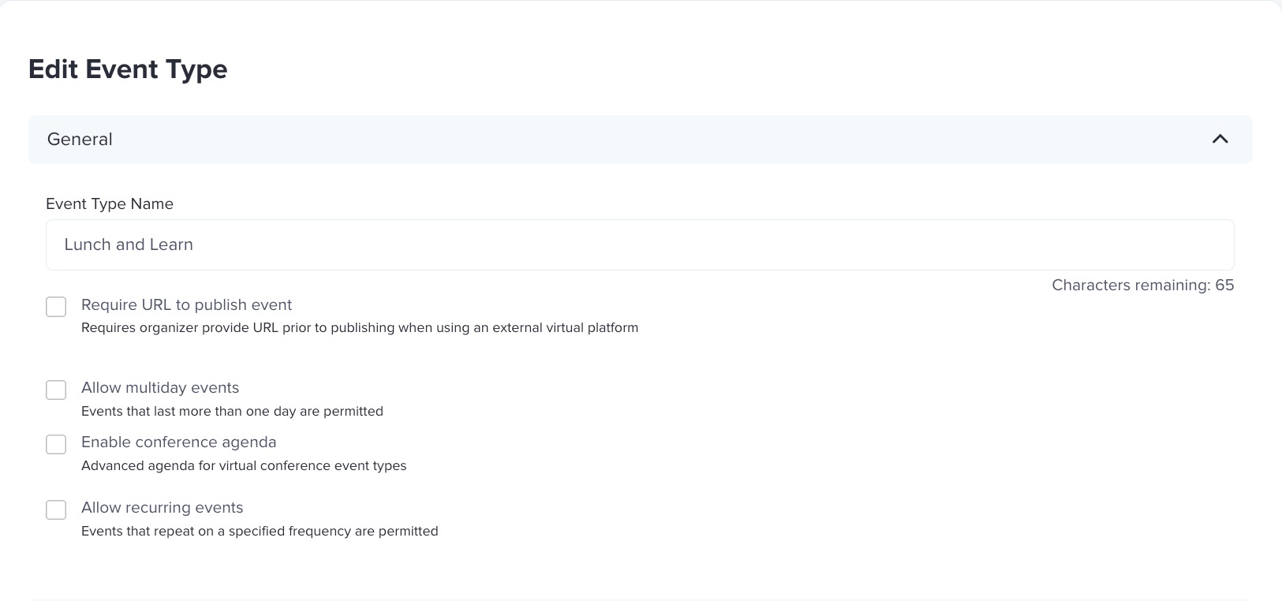This screenshot has width=1282, height=601.
Task: Click the 'Allow recurring events' label text
Action: coord(162,508)
